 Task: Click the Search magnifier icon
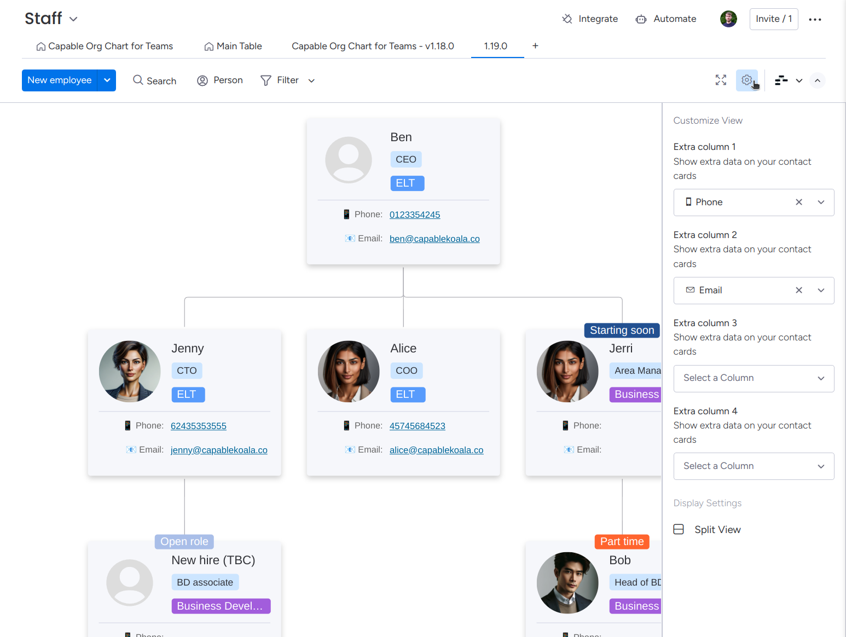click(138, 80)
